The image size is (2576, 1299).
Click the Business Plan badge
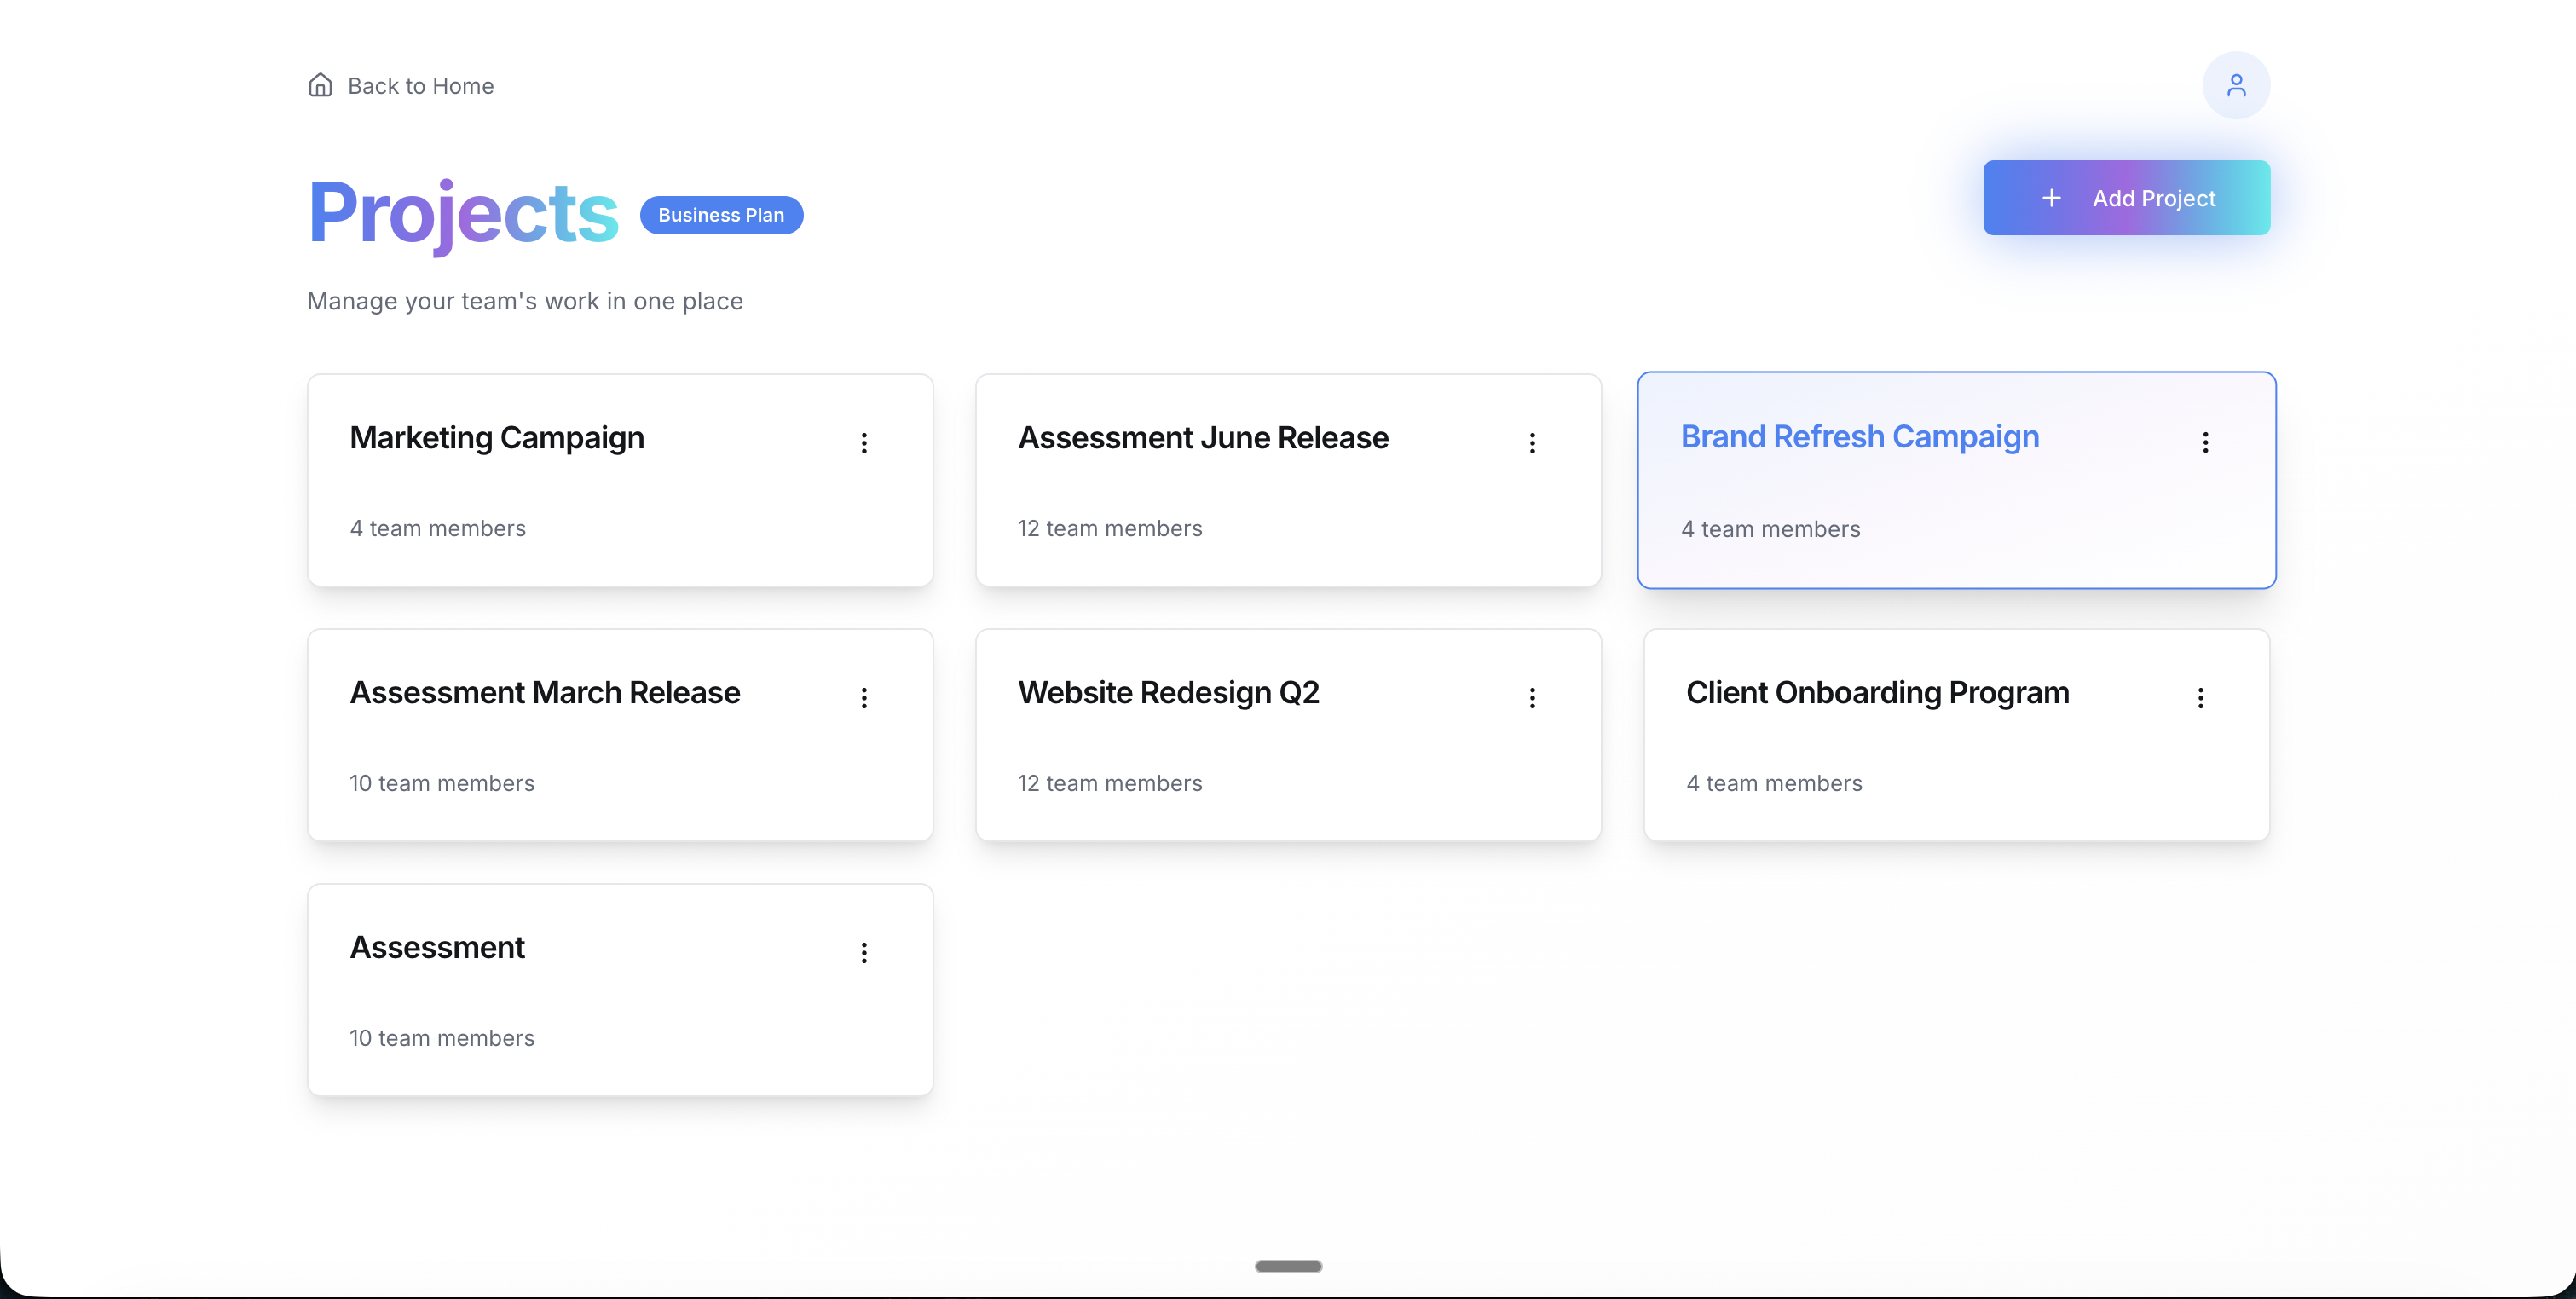click(721, 215)
